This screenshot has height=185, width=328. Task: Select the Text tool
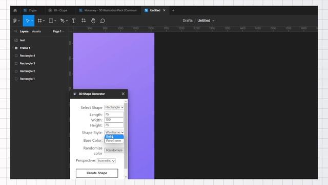pos(74,21)
